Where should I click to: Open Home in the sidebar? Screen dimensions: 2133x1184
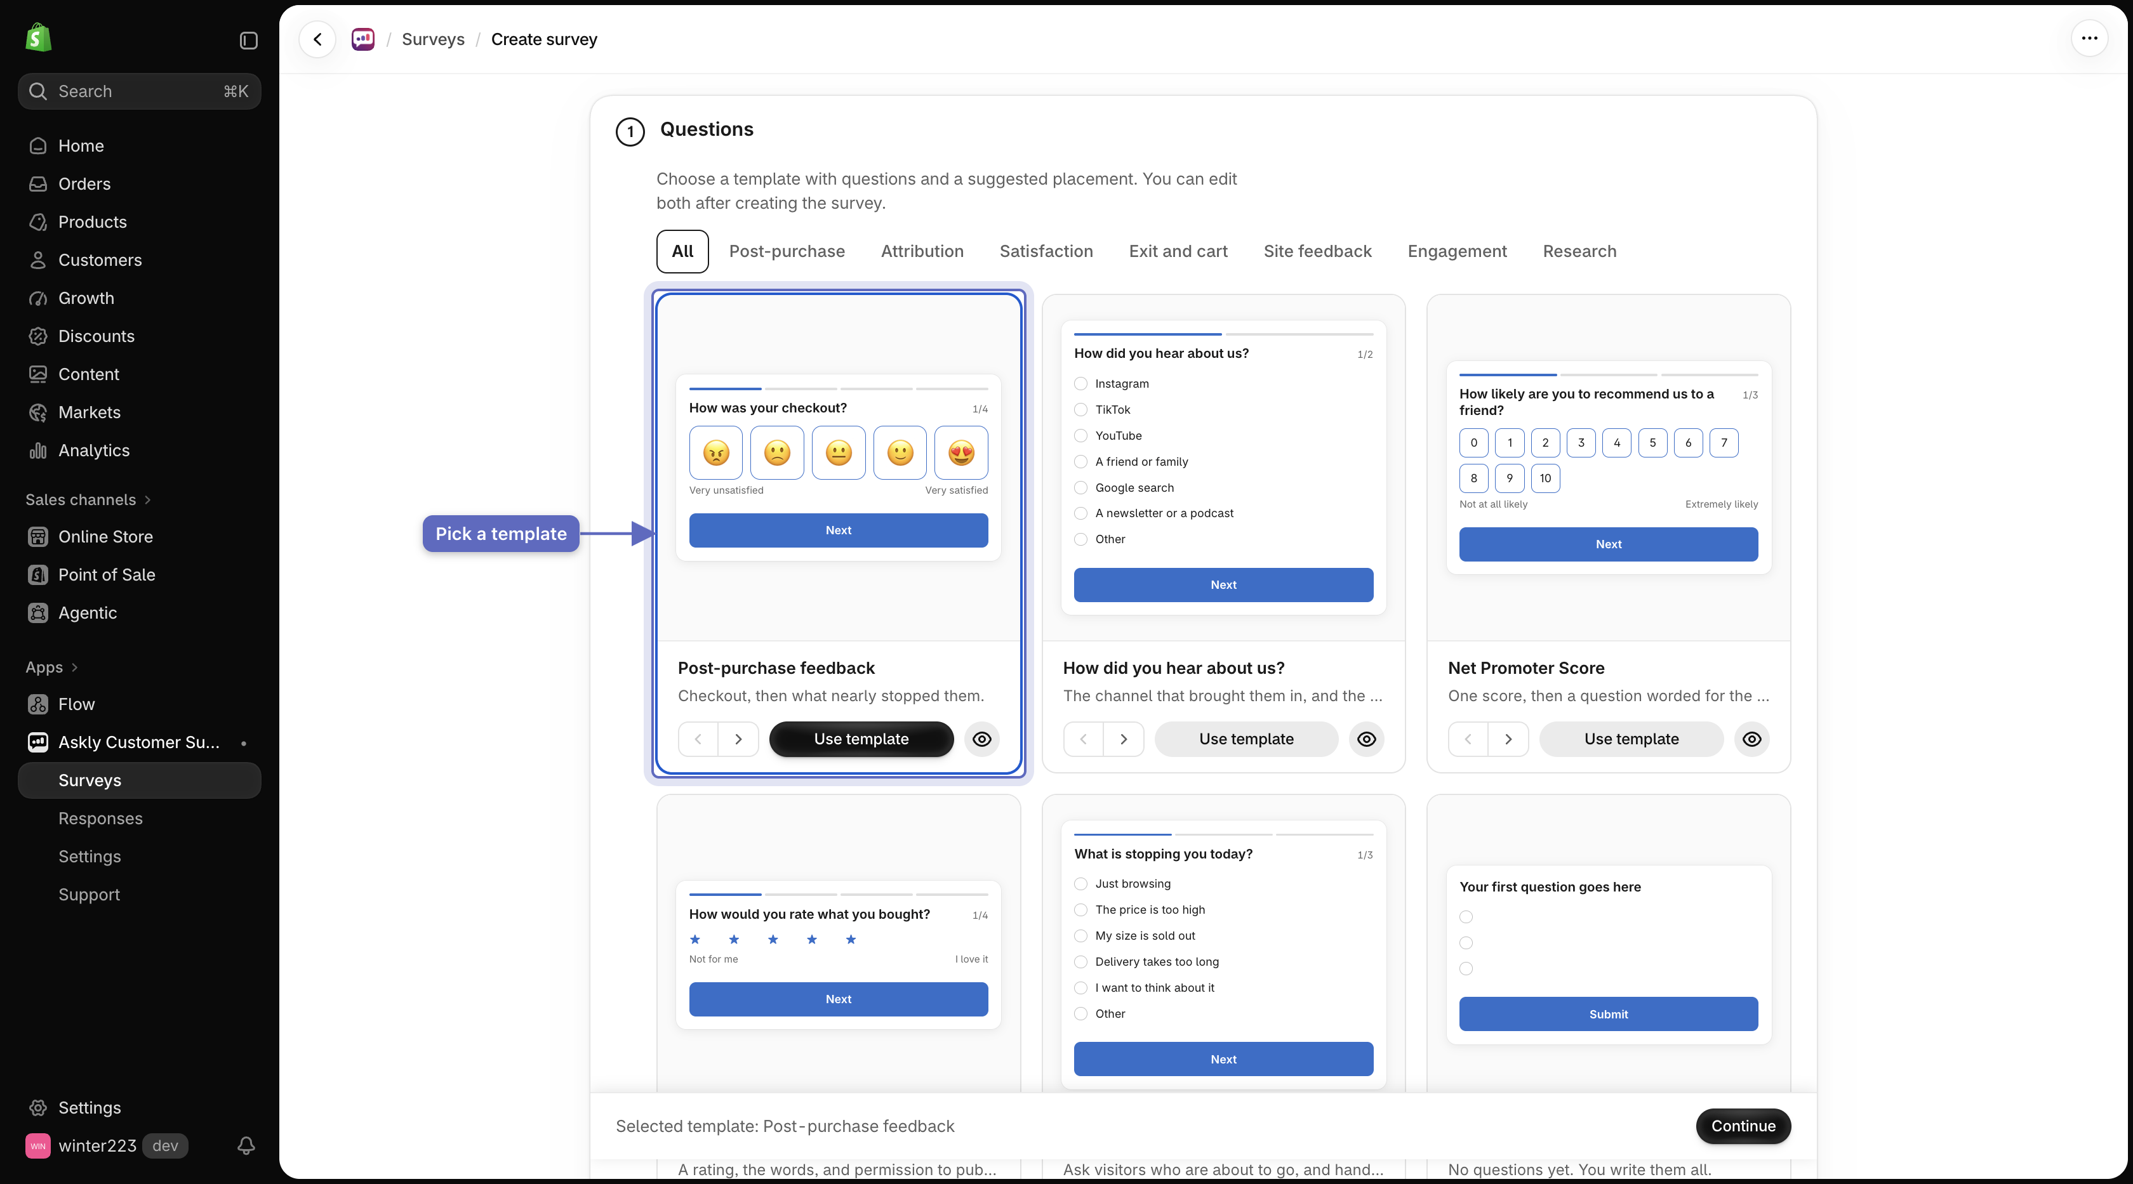(x=139, y=146)
